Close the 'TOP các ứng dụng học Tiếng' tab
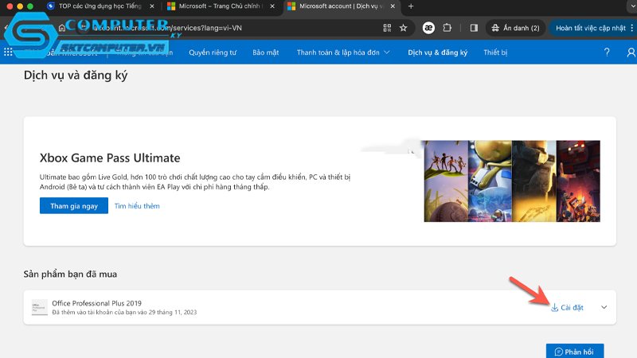Image resolution: width=637 pixels, height=358 pixels. coord(152,6)
